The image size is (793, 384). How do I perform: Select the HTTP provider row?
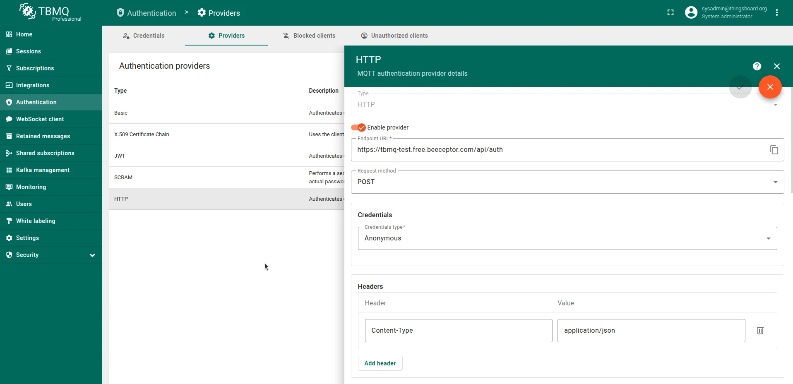[227, 199]
